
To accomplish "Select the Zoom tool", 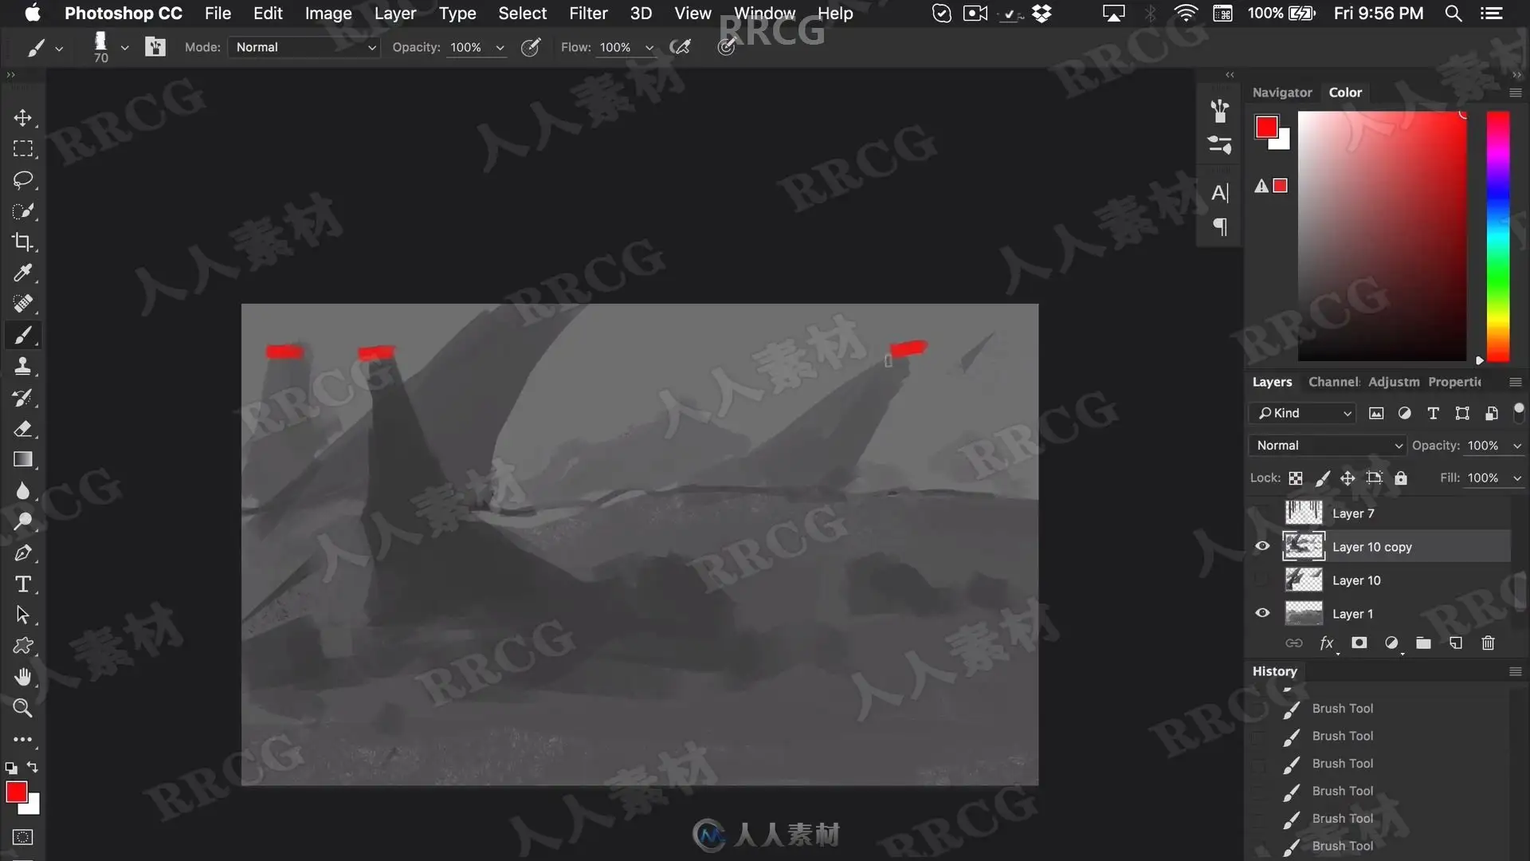I will pos(22,708).
